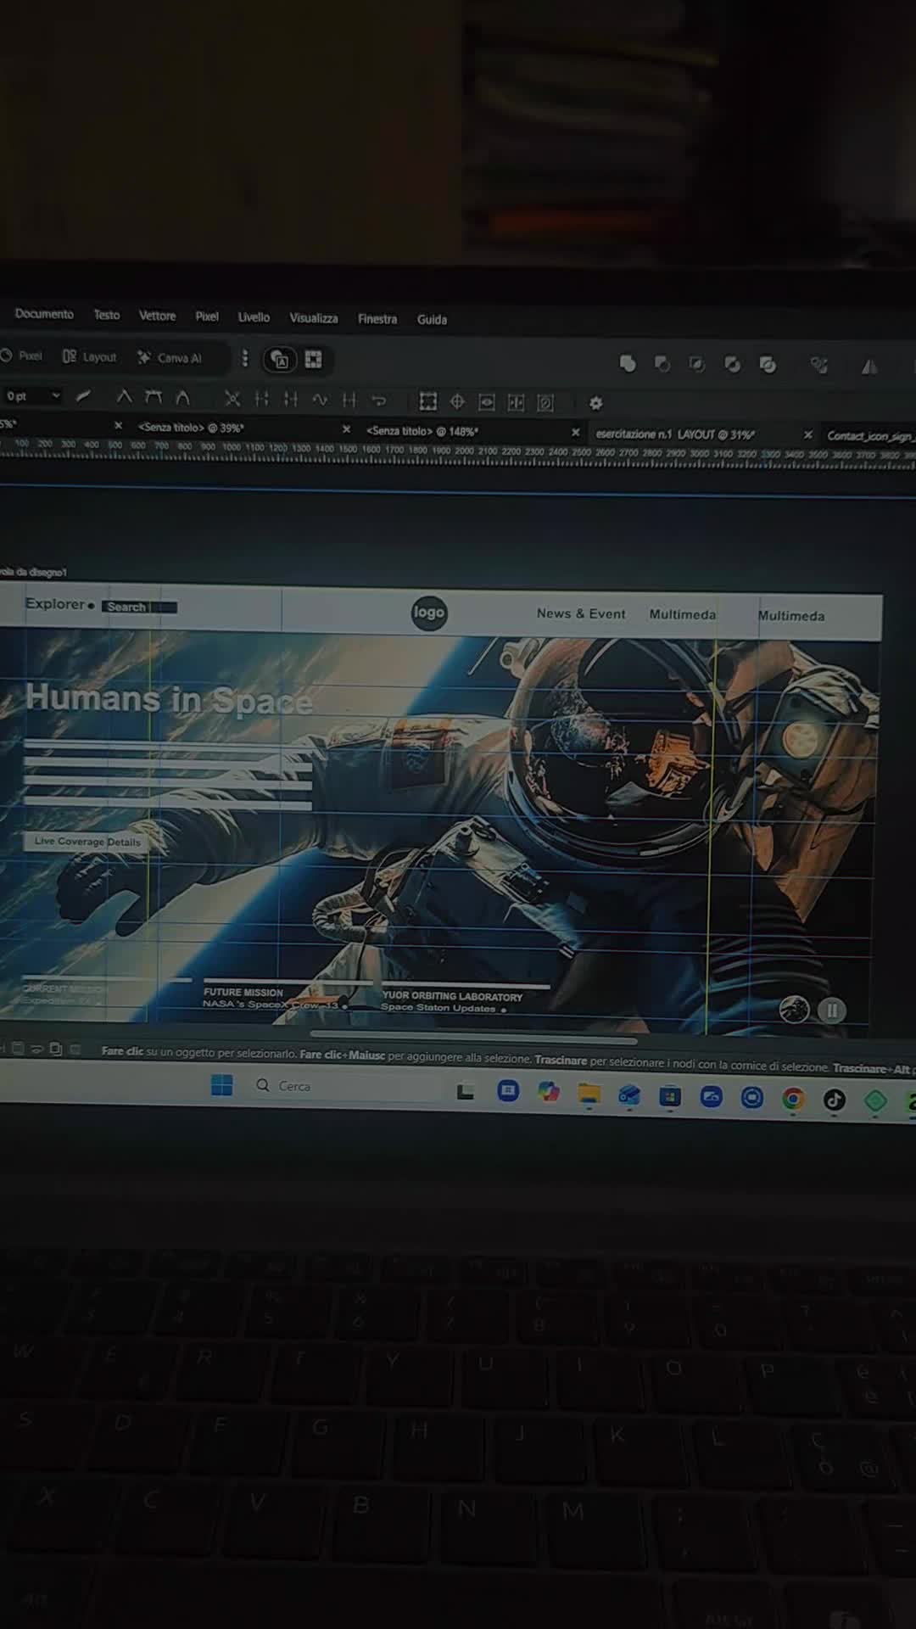
Task: Open File Explorer from the taskbar
Action: click(589, 1094)
